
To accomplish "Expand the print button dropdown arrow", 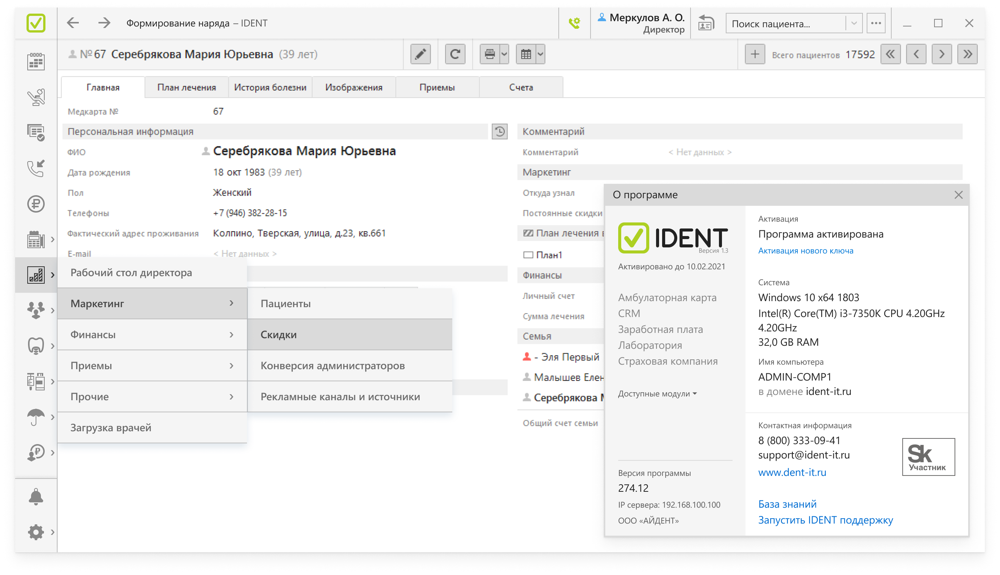I will pos(504,54).
